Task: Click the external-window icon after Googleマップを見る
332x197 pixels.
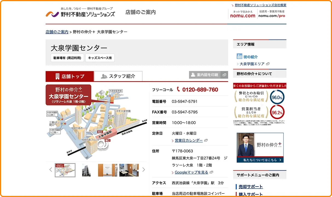Action: pos(211,172)
